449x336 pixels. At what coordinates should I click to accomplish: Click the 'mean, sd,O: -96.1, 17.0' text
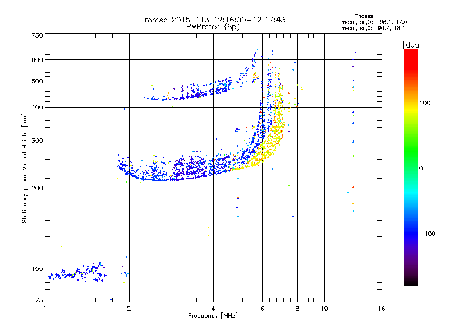pyautogui.click(x=374, y=22)
